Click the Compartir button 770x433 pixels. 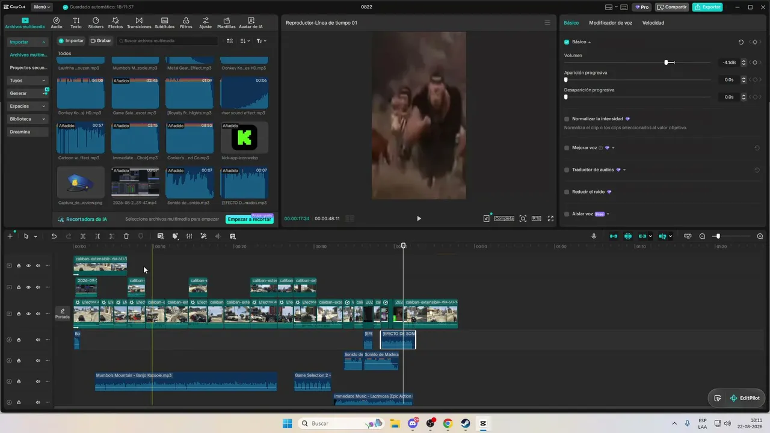(672, 7)
